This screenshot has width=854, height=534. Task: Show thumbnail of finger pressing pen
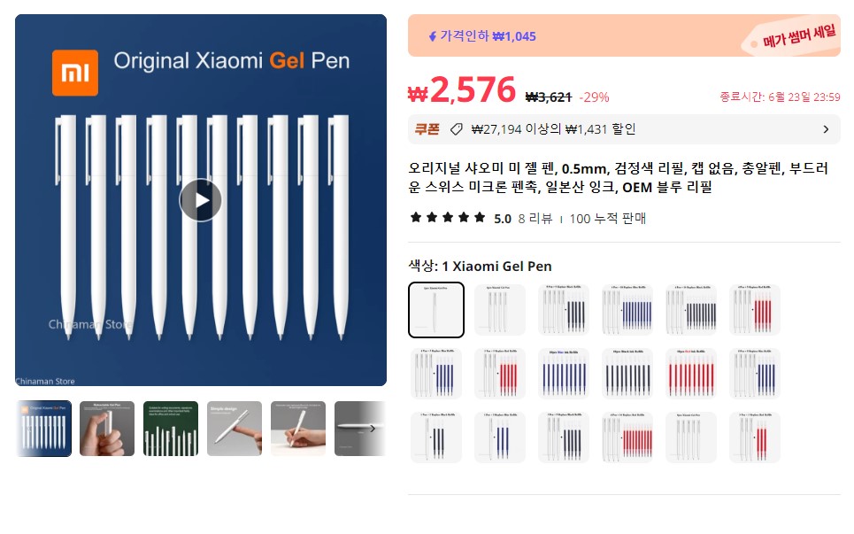pos(235,429)
